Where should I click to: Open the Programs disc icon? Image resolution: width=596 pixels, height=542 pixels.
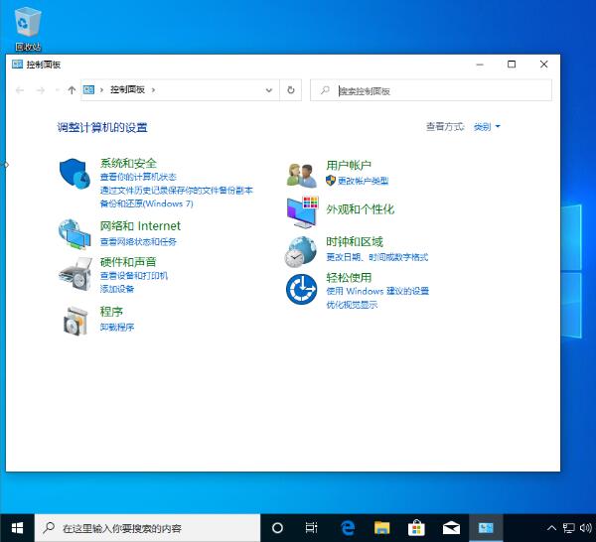click(75, 321)
